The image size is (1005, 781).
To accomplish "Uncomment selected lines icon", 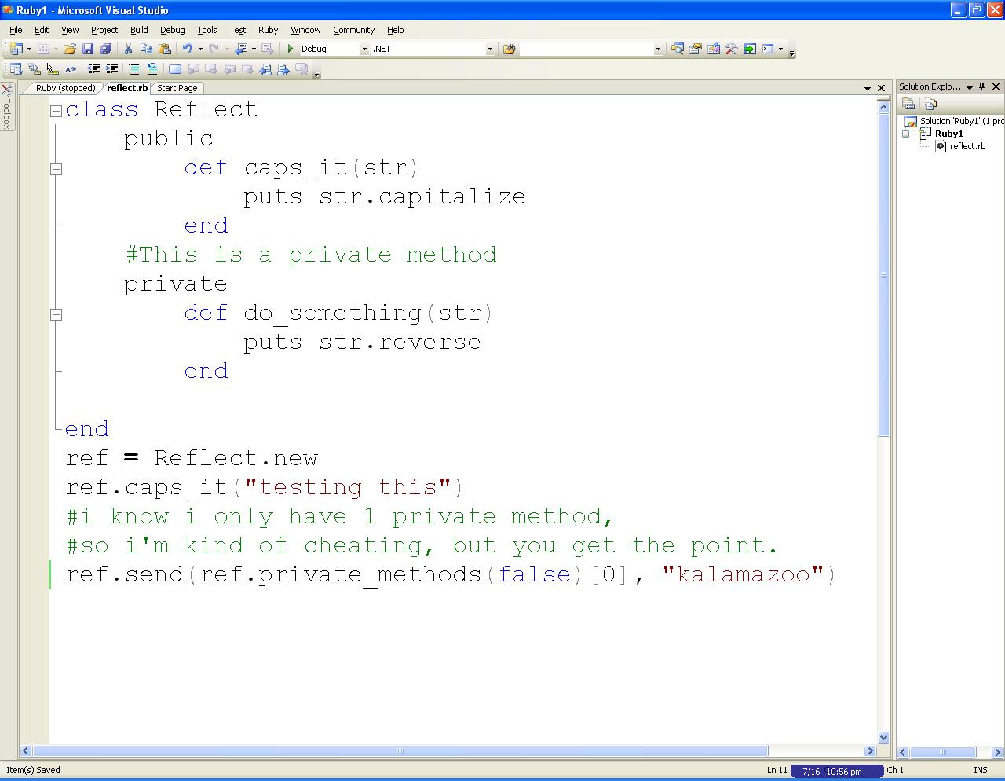I will 152,69.
